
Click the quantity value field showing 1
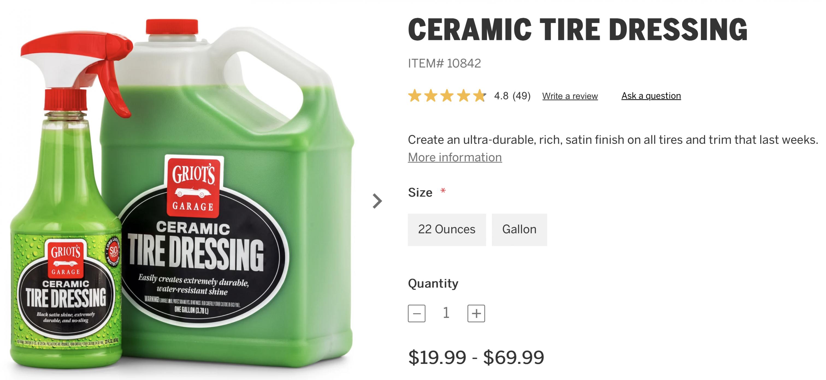(446, 313)
